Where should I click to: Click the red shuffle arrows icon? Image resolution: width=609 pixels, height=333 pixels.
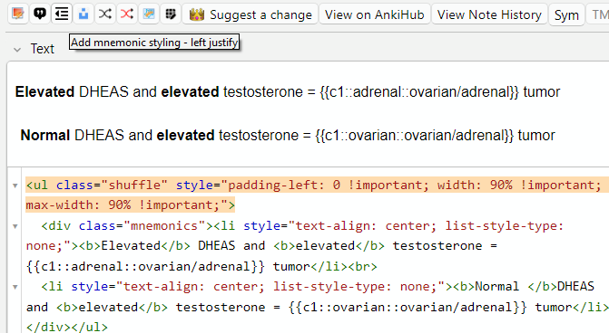127,14
